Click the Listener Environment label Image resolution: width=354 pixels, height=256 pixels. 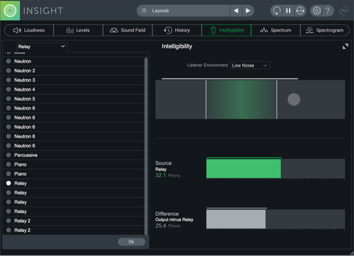point(207,65)
